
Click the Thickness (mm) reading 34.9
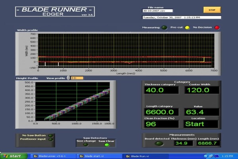[x=183, y=143]
